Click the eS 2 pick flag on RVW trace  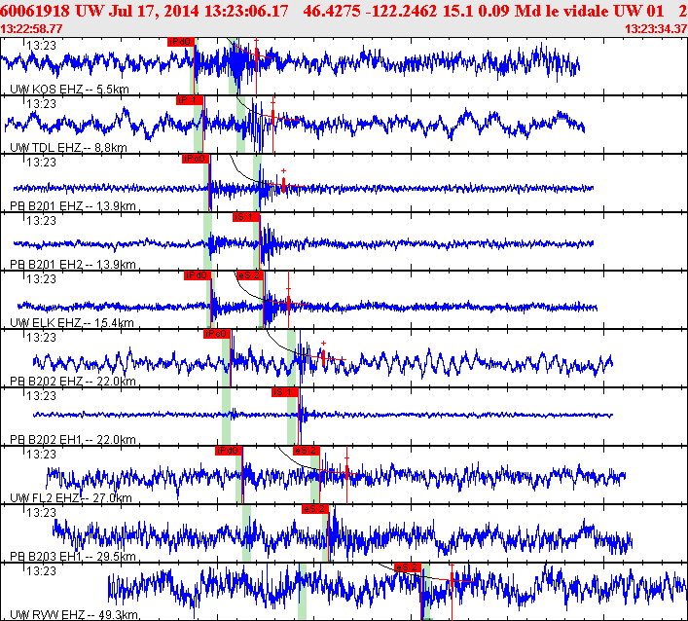pos(408,567)
